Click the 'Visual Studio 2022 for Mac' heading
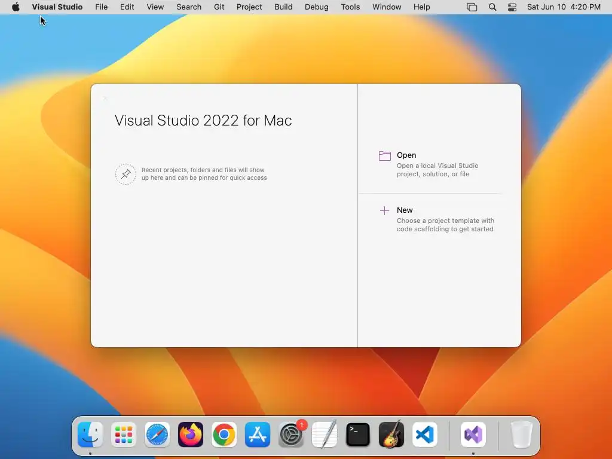Viewport: 612px width, 459px height. [x=203, y=120]
